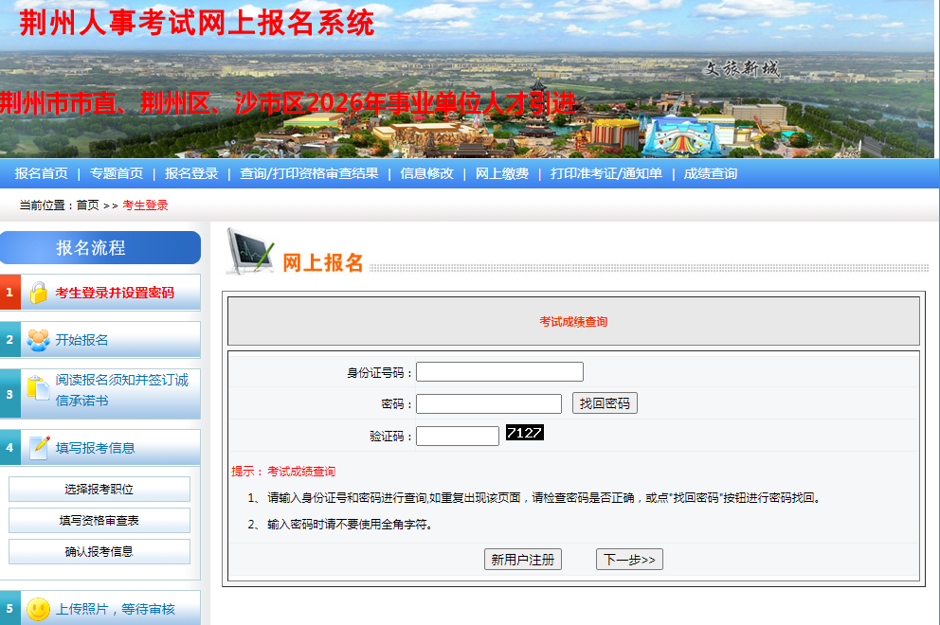Viewport: 940px width, 625px height.
Task: Focus the 身份证号码 input field
Action: [x=499, y=372]
